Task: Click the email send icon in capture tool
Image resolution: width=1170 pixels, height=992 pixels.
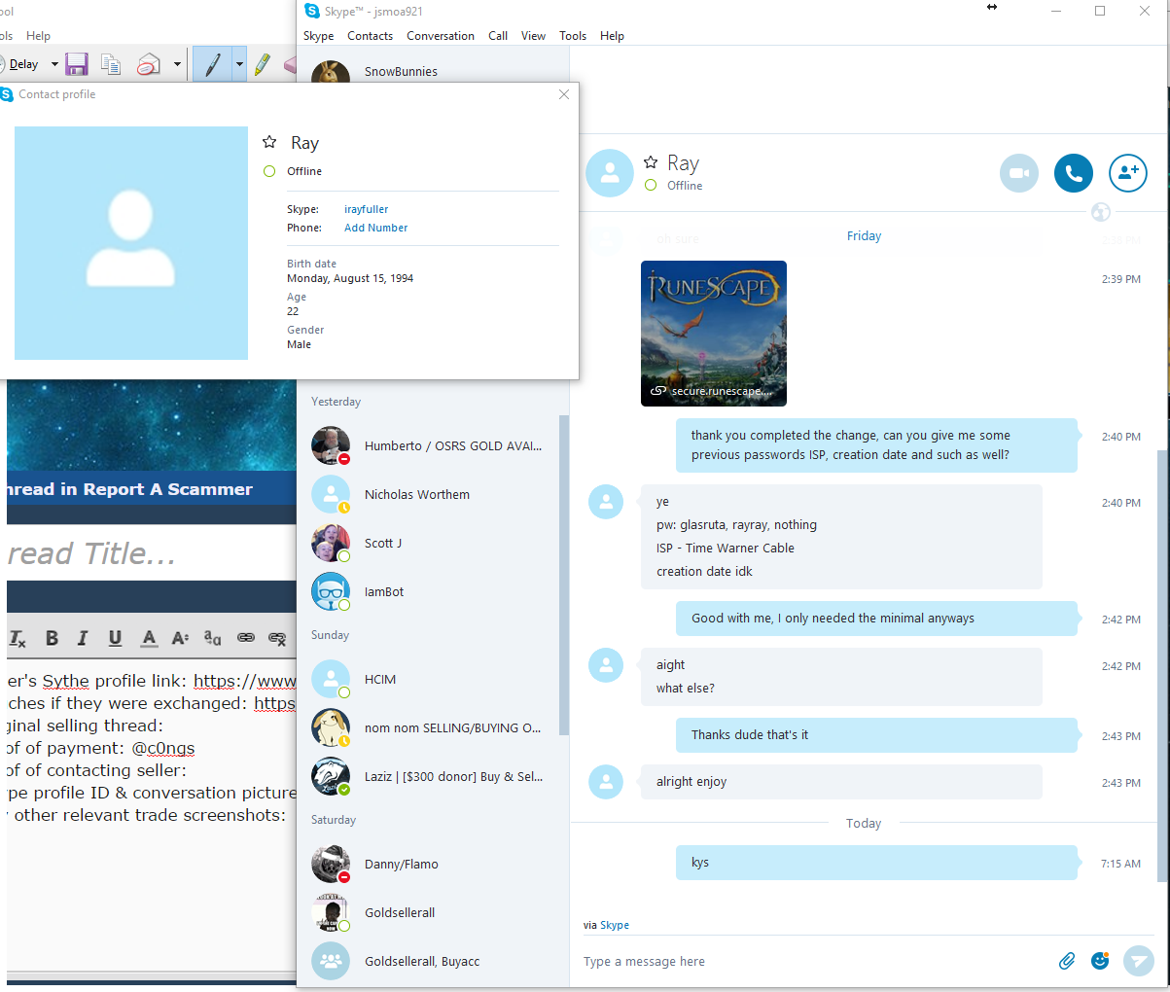Action: click(x=149, y=64)
